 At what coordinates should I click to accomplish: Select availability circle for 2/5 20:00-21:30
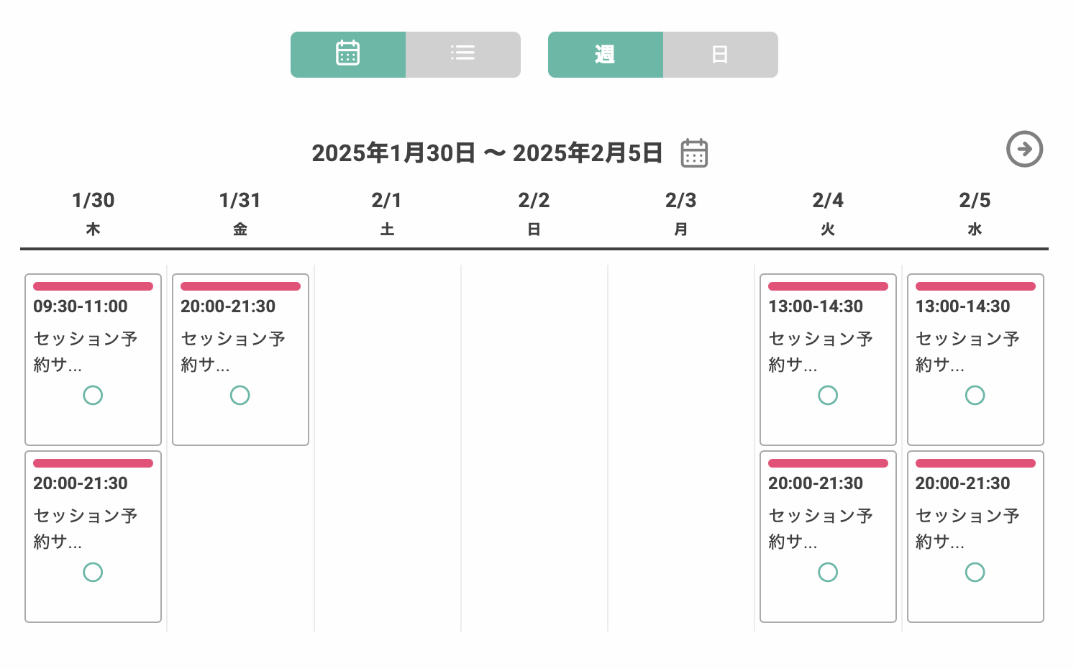pyautogui.click(x=975, y=572)
